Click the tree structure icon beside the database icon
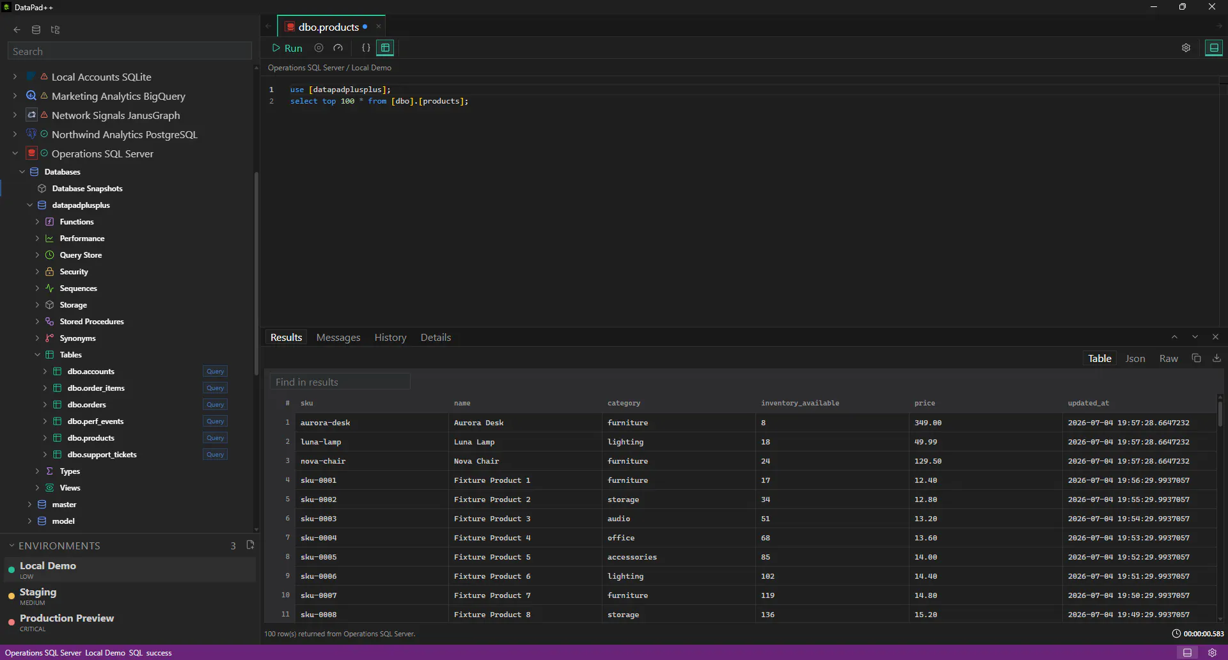The width and height of the screenshot is (1228, 660). (x=56, y=29)
